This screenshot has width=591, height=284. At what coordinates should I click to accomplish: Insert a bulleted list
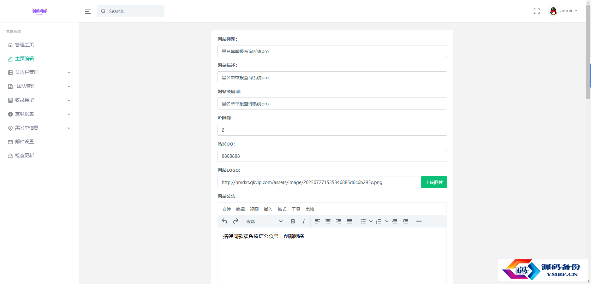point(363,221)
